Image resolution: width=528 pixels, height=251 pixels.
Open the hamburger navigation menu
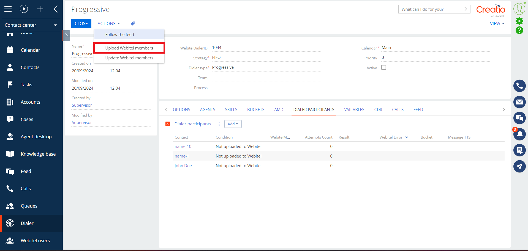(8, 9)
